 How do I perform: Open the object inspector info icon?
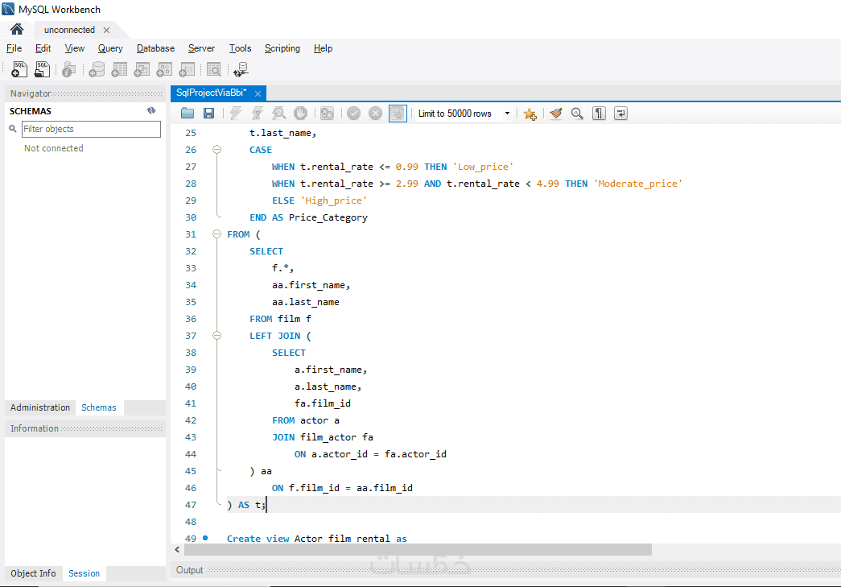coord(68,69)
